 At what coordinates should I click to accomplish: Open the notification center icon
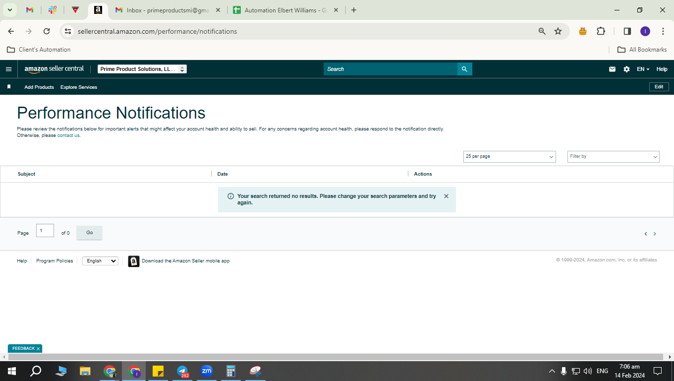tap(658, 371)
